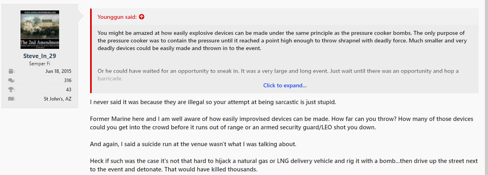Viewport: 488px width, 175px height.
Task: Click the sentence starting "I never said it was"
Action: tap(212, 102)
